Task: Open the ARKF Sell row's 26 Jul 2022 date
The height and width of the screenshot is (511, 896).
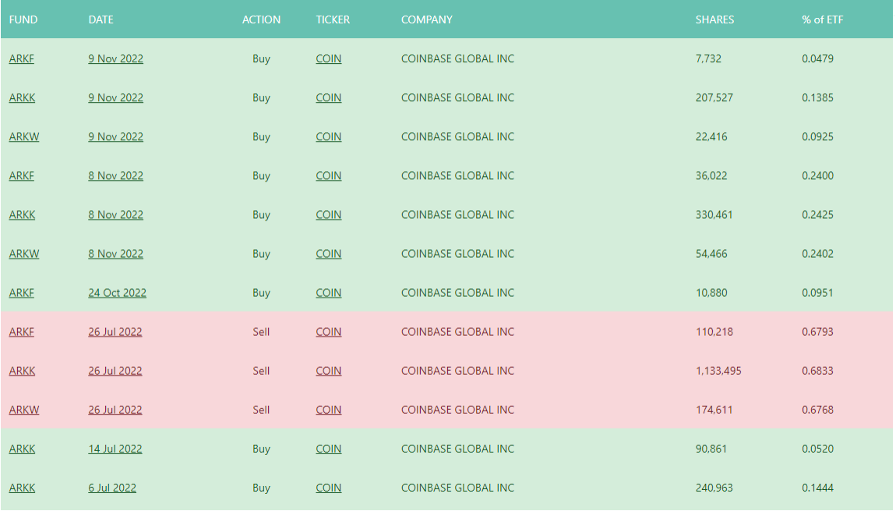Action: [x=115, y=332]
